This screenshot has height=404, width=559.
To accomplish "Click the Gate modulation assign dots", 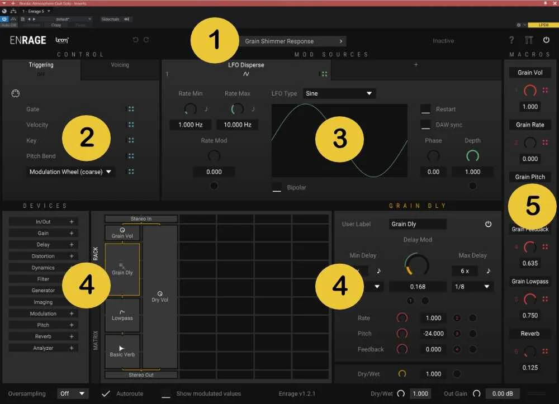I will point(131,109).
